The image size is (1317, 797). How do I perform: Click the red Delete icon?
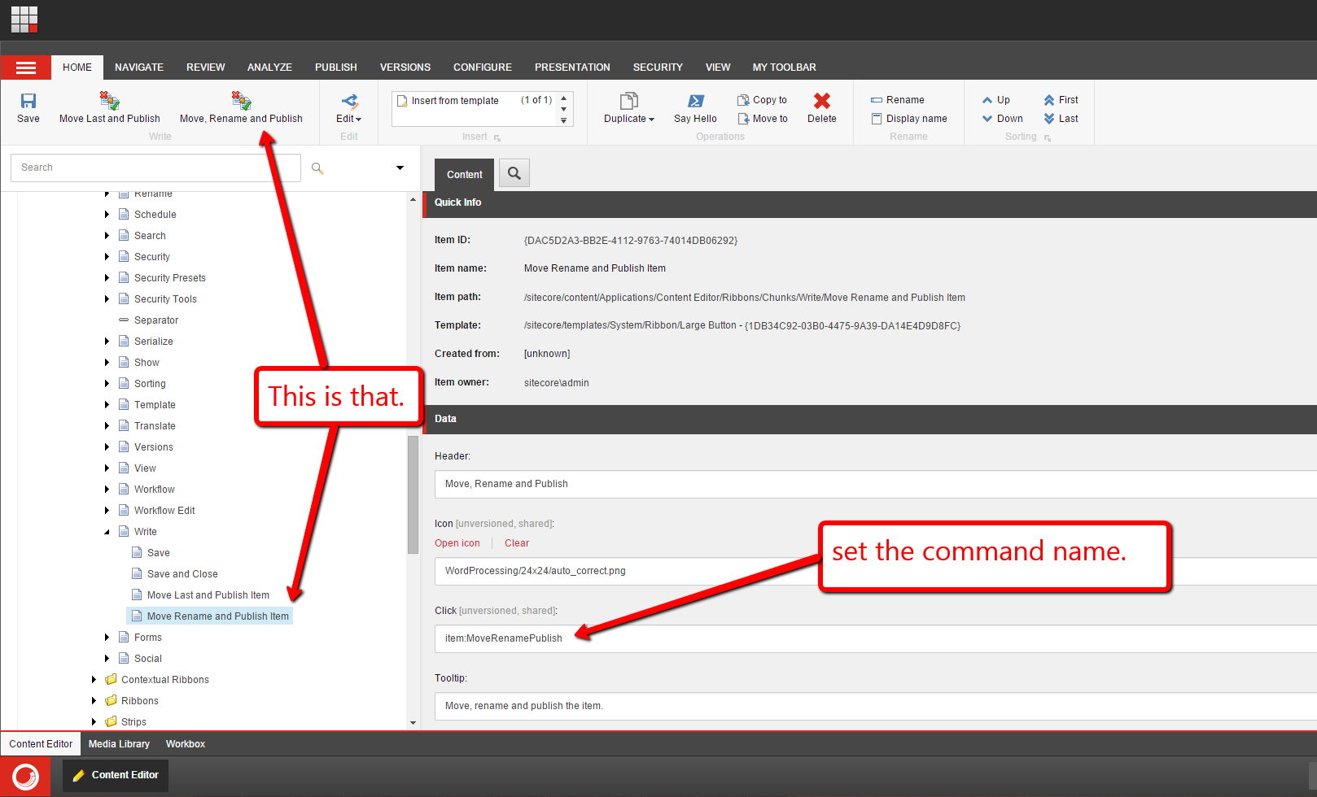[x=821, y=101]
